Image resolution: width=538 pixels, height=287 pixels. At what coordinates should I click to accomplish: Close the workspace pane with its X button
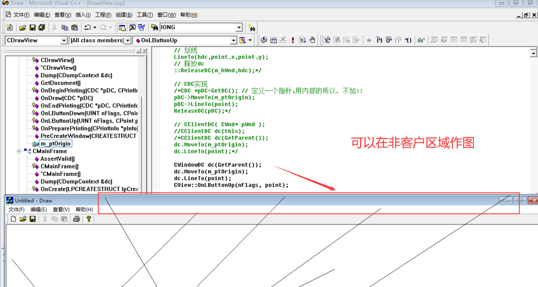pyautogui.click(x=145, y=51)
